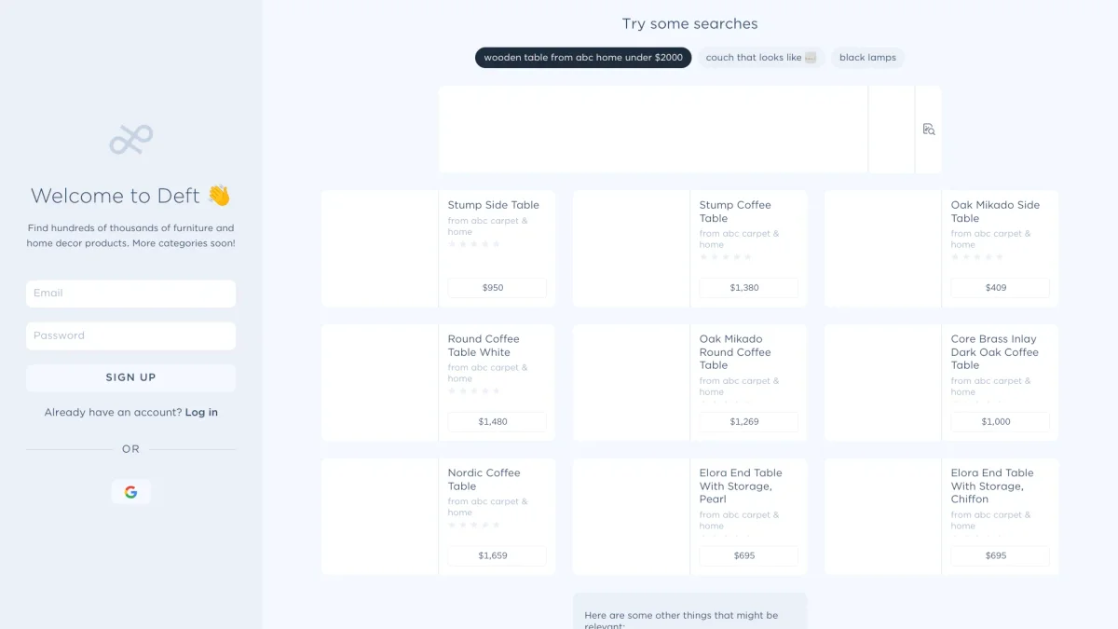1118x629 pixels.
Task: Click the Google sign-in icon button
Action: pos(130,492)
